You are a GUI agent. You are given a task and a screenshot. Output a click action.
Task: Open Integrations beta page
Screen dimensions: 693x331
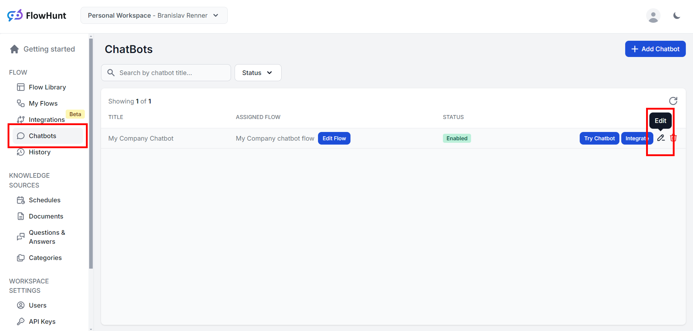(47, 119)
